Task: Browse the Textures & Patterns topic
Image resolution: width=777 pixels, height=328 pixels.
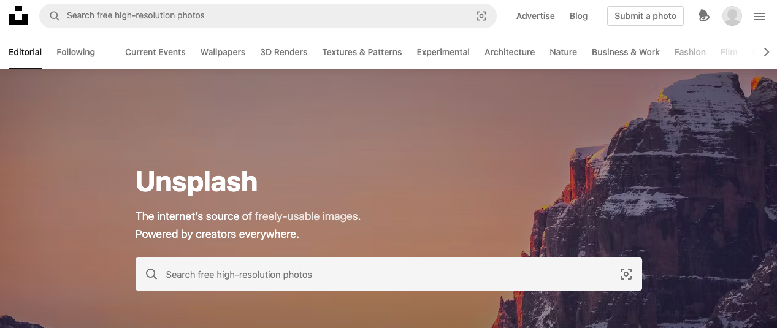Action: point(362,52)
